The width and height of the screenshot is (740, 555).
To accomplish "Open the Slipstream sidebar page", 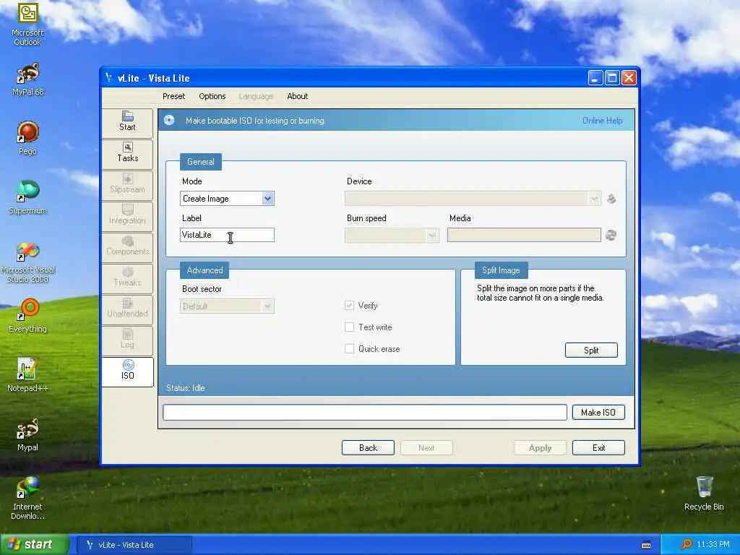I will [127, 184].
